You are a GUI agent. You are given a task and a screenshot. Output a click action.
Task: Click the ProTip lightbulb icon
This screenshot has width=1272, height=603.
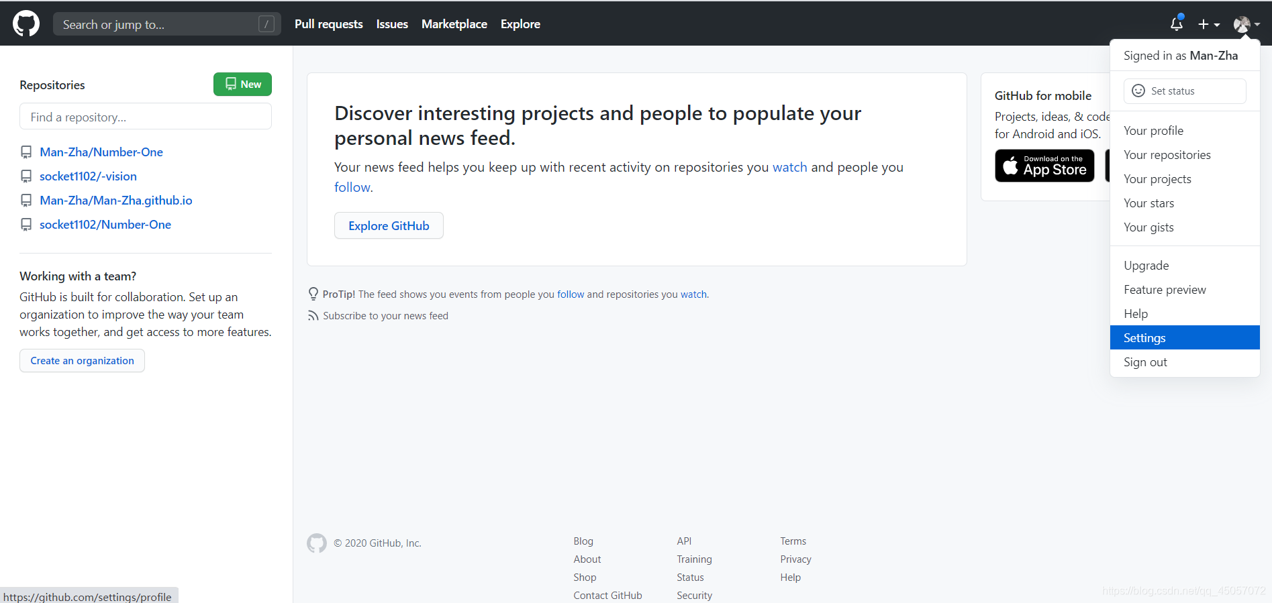[313, 294]
